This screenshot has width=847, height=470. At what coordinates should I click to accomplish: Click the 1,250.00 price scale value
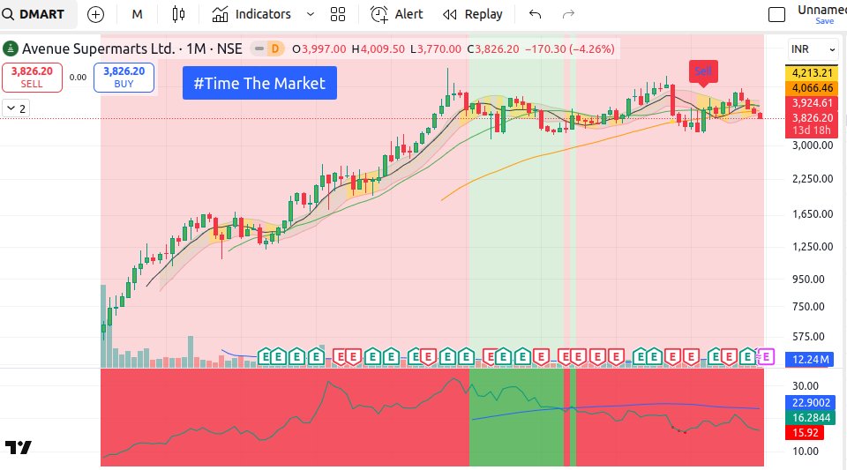point(813,247)
